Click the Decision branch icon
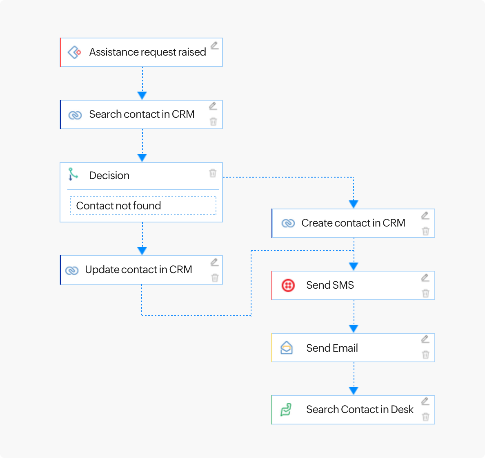Viewport: 485px width, 458px height. 73,174
